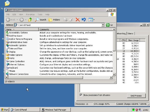This screenshot has width=150, height=112.
Task: Click the Move To toolbar icon
Action: pos(65,20)
